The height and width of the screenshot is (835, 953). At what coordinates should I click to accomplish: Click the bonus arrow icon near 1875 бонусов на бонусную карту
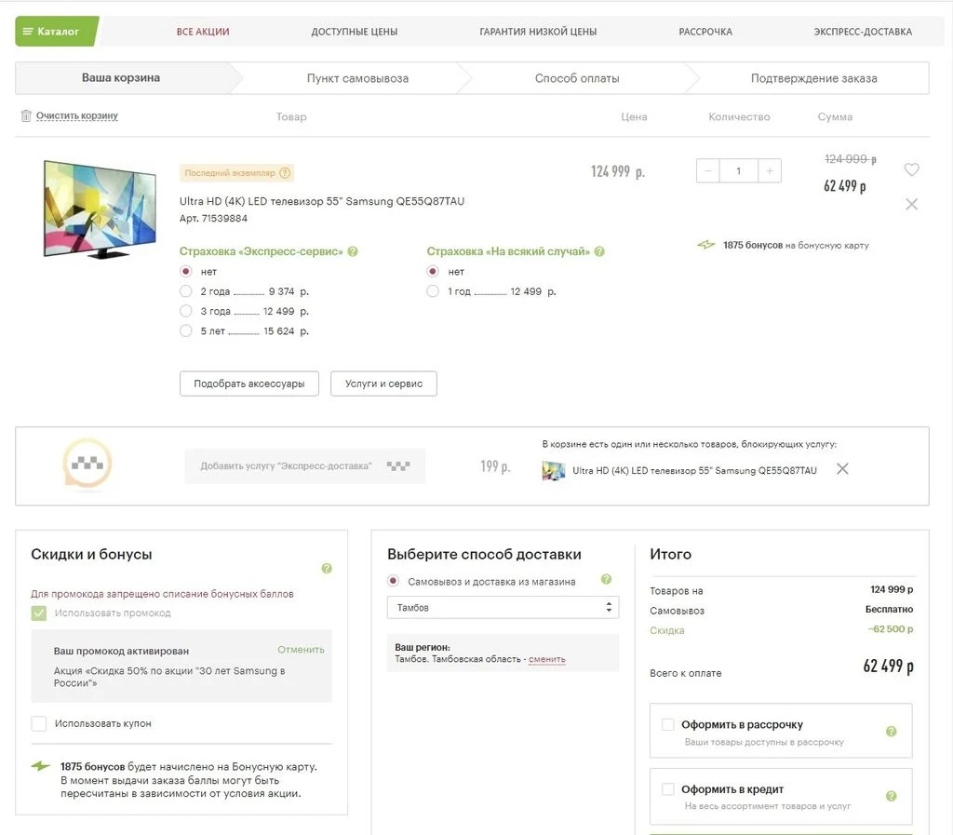(x=706, y=245)
